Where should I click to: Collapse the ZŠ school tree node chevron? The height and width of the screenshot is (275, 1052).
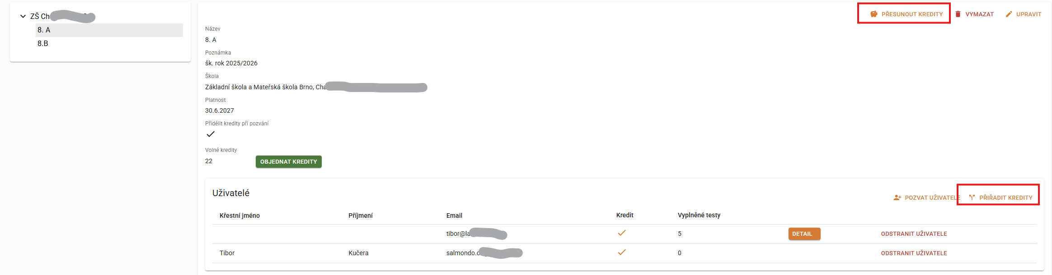point(23,16)
